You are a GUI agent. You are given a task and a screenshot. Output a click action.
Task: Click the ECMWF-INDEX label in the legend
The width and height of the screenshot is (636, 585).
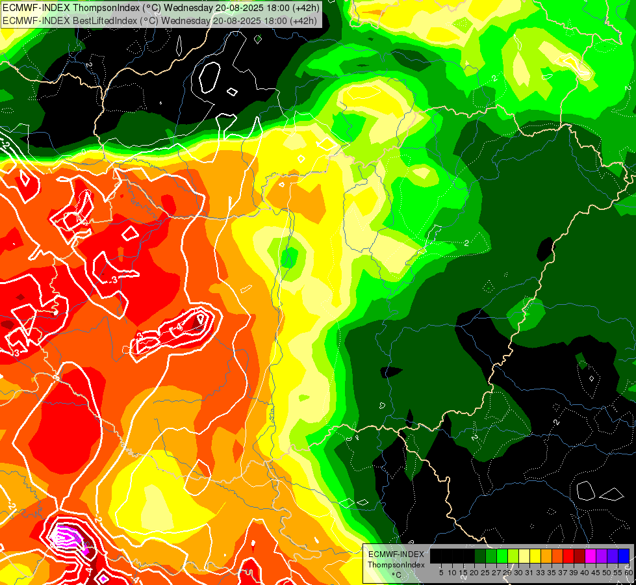(396, 554)
